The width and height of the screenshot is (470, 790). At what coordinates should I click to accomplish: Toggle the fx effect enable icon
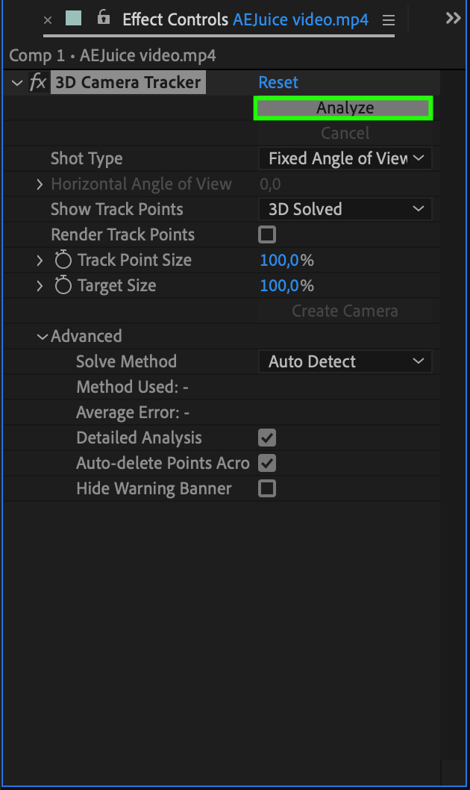pos(38,83)
